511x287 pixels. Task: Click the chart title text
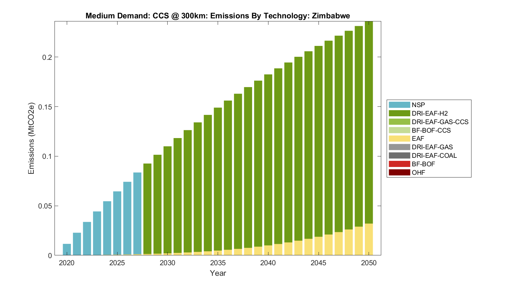[x=218, y=16]
